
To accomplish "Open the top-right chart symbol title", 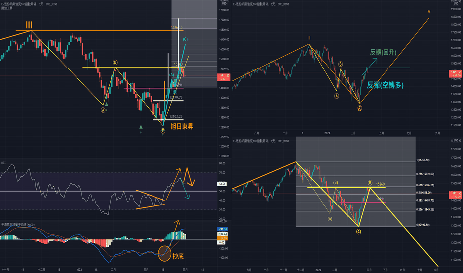I will pos(261,4).
